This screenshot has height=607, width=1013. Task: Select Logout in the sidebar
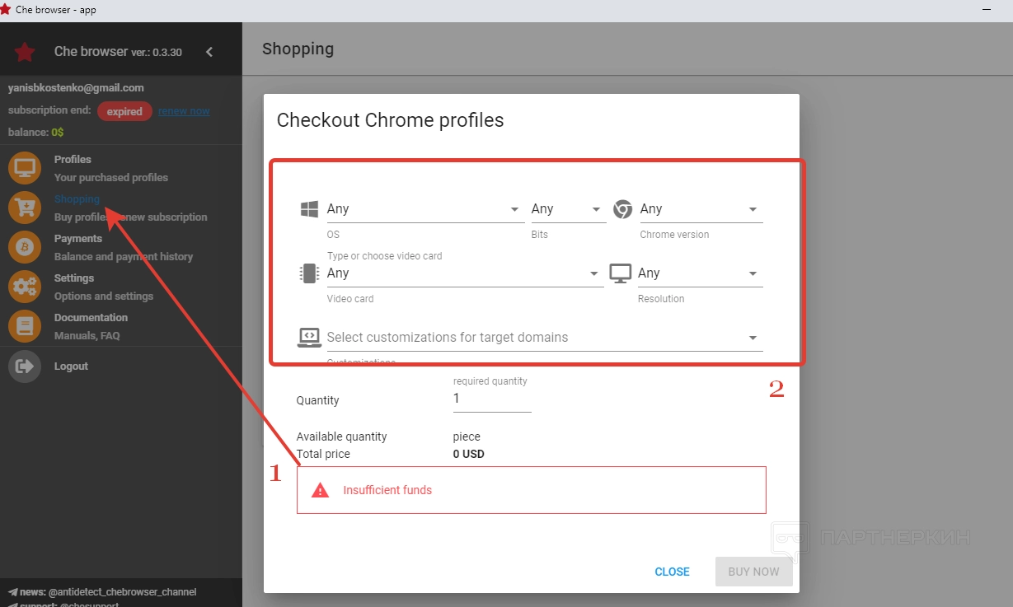[121, 366]
